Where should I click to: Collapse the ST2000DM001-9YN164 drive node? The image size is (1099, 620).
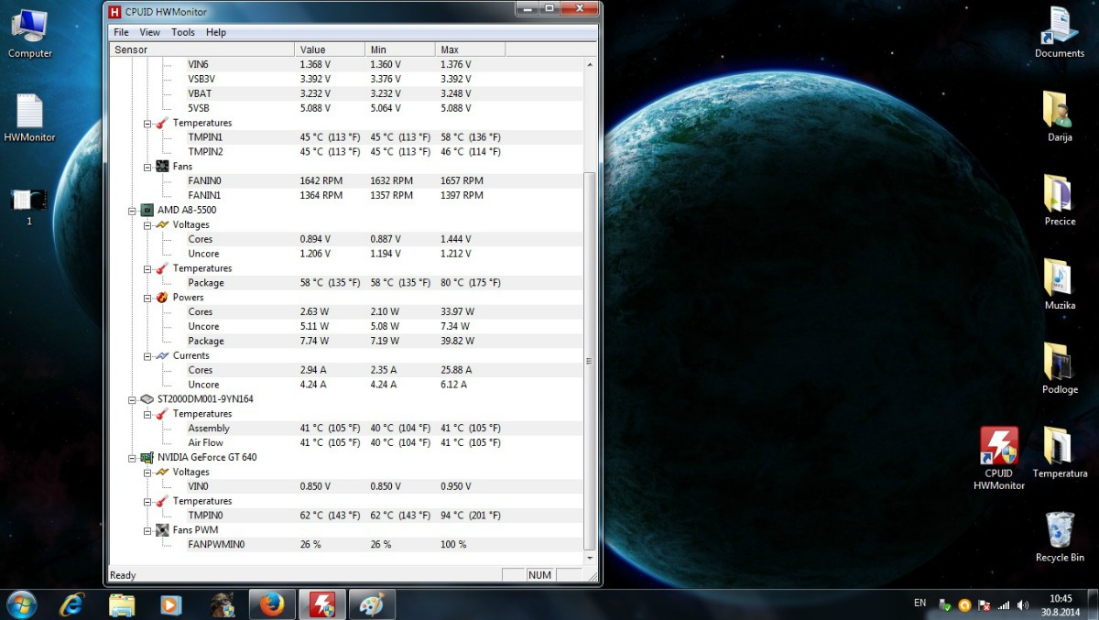(133, 399)
